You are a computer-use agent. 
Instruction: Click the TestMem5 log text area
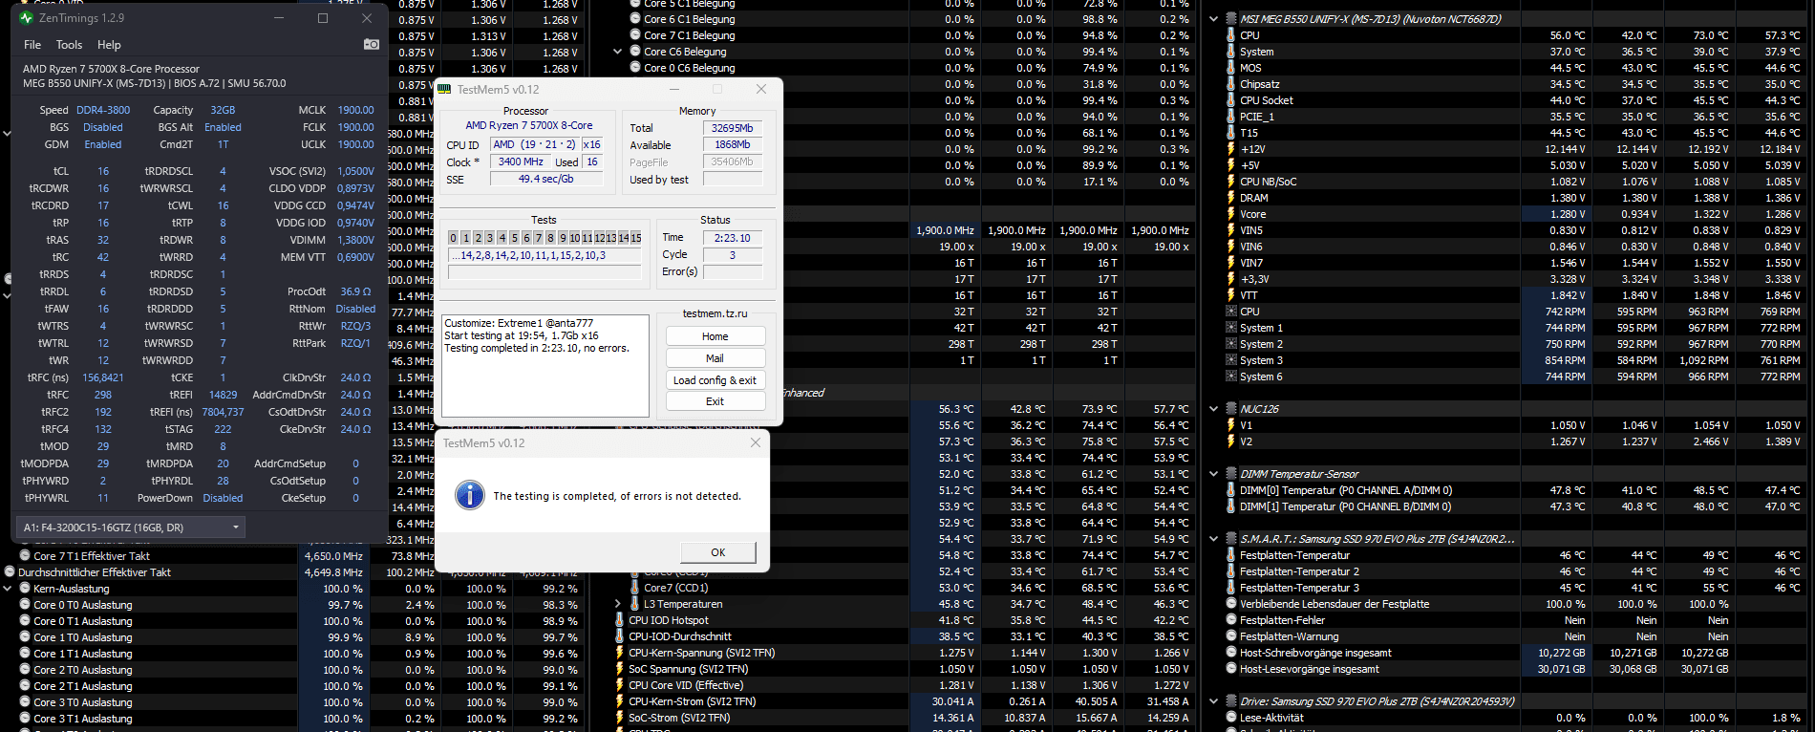tap(545, 365)
